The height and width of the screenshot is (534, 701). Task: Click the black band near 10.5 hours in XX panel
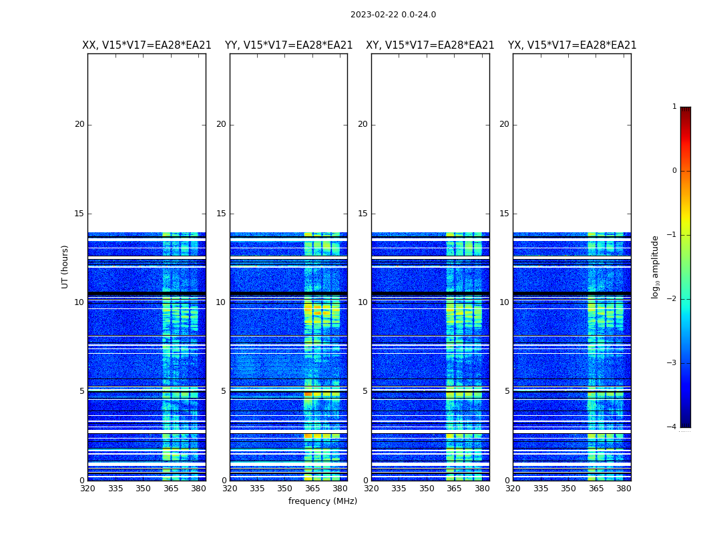147,293
